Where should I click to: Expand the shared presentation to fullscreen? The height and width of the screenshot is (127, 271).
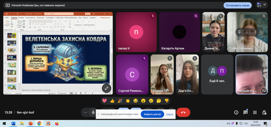(106, 88)
